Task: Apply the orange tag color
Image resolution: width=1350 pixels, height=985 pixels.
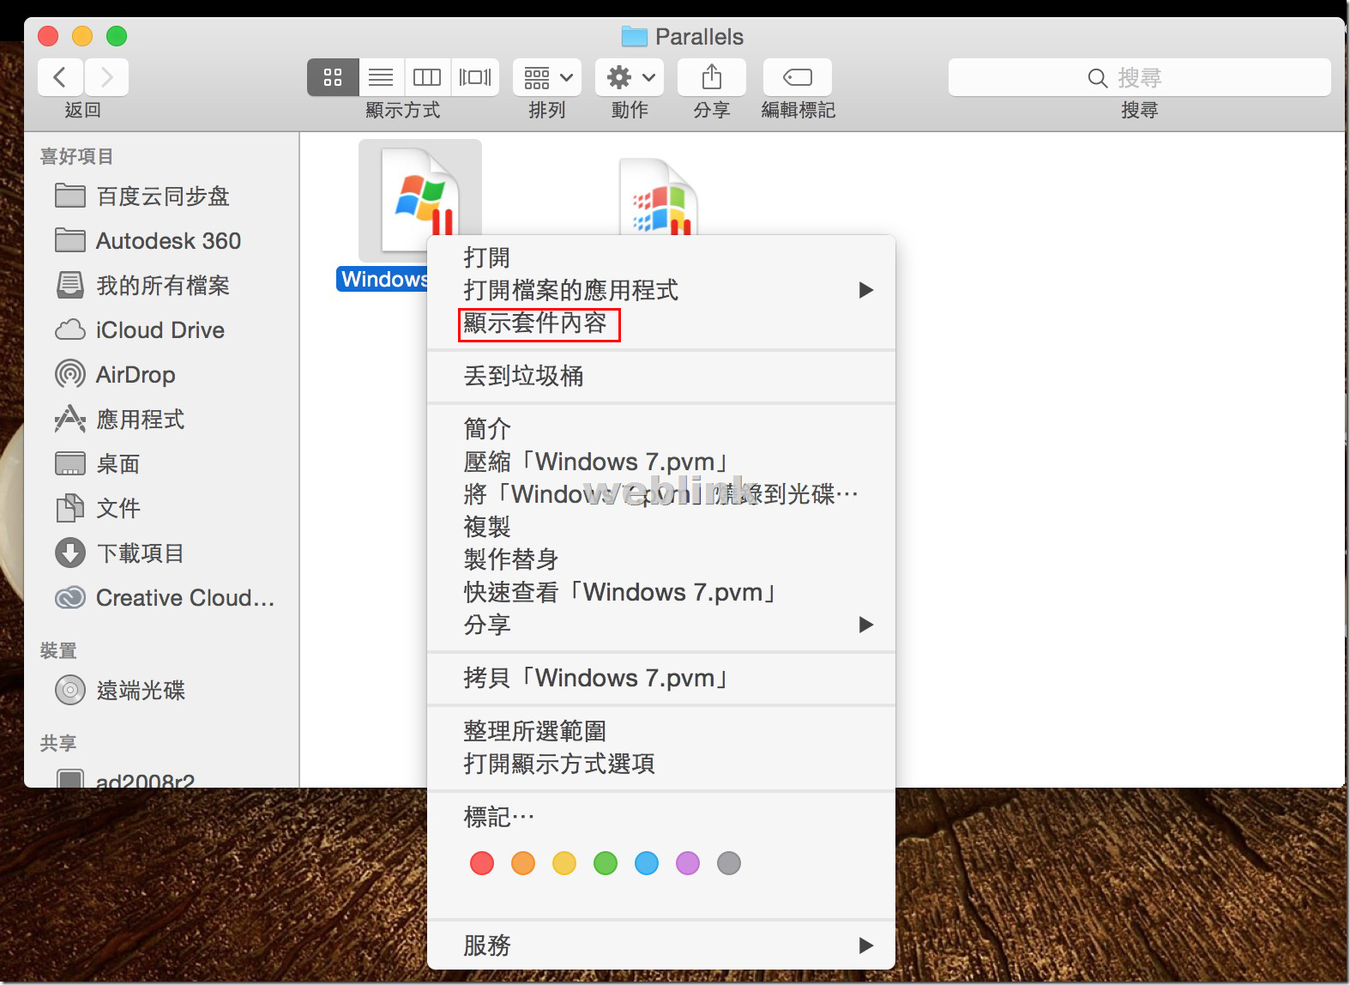Action: (x=523, y=863)
